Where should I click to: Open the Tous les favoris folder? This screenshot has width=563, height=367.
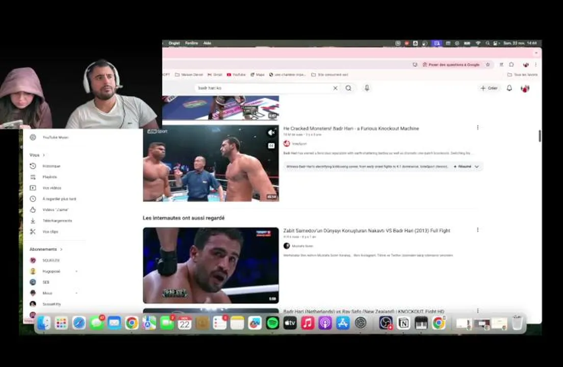pos(522,74)
